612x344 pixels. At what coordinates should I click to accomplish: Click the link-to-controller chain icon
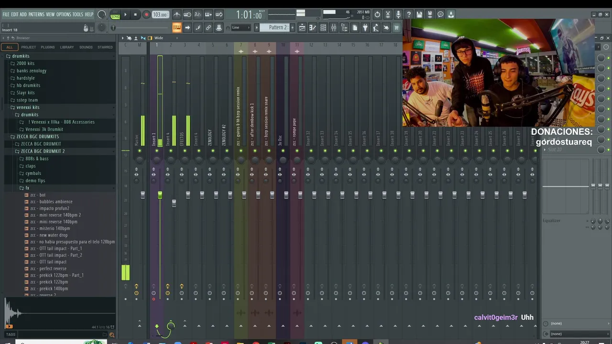click(208, 28)
